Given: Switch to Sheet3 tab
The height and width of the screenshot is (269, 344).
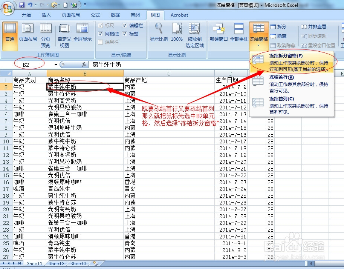Looking at the screenshot, I should pos(78,263).
